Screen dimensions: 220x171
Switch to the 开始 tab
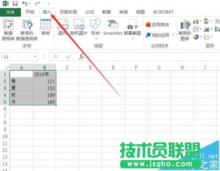(30, 12)
